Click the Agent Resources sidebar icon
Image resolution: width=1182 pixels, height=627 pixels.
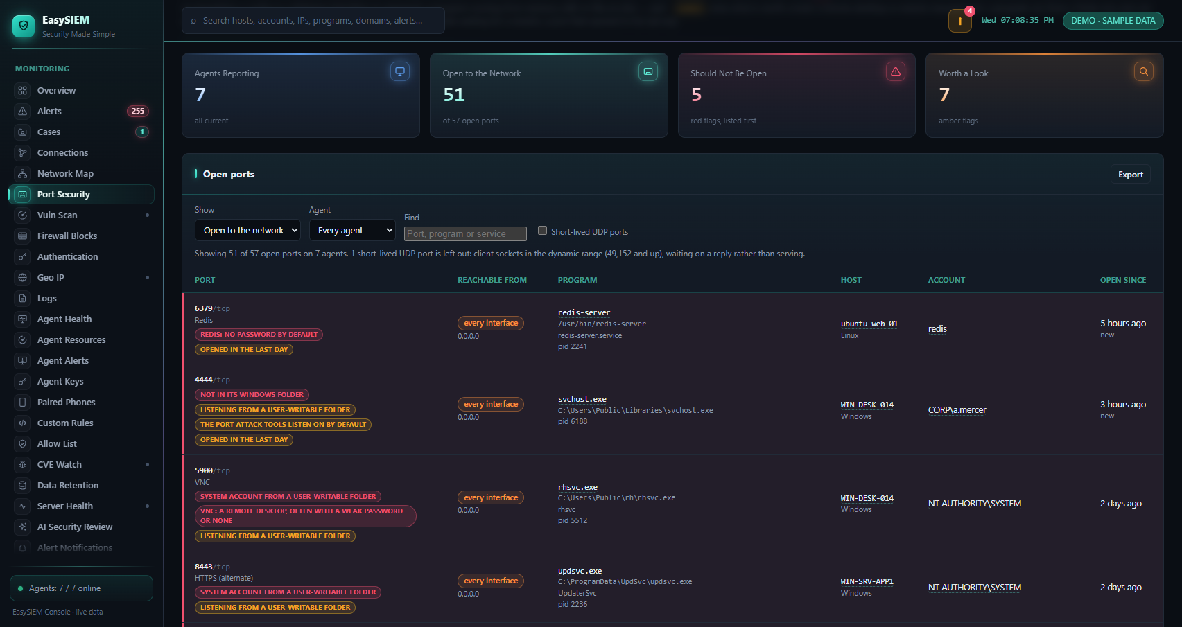[23, 340]
